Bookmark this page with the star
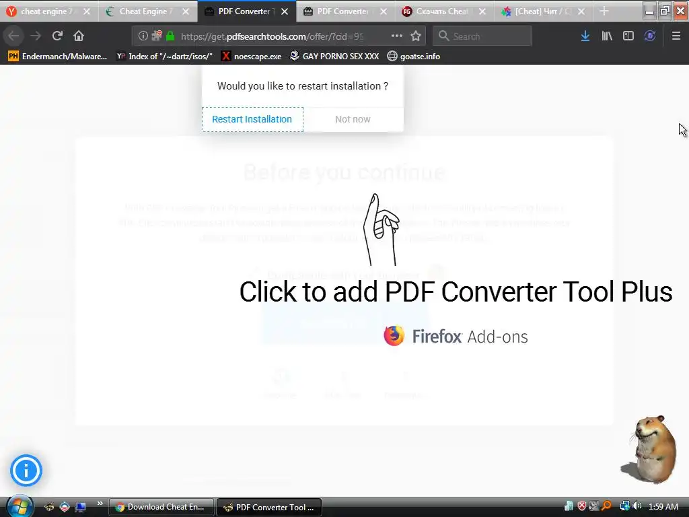This screenshot has width=689, height=517. 416,36
